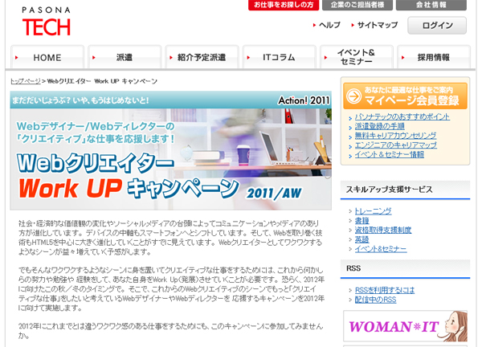Follow the トップページ breadcrumb link
482x347 pixels.
tap(25, 82)
